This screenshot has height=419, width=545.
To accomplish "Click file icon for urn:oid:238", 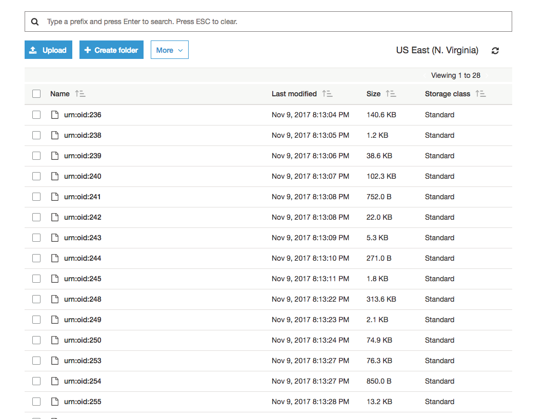I will pyautogui.click(x=54, y=135).
